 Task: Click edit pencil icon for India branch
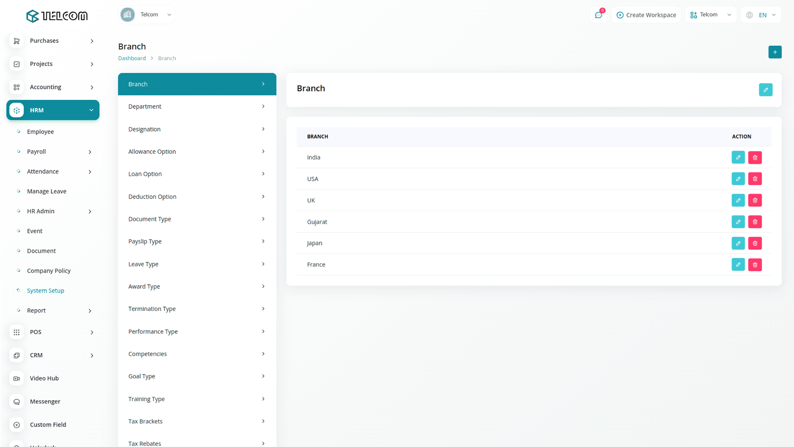(x=738, y=157)
